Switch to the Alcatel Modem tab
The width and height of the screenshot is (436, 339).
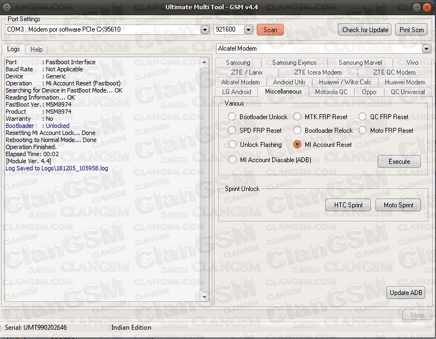pyautogui.click(x=241, y=82)
